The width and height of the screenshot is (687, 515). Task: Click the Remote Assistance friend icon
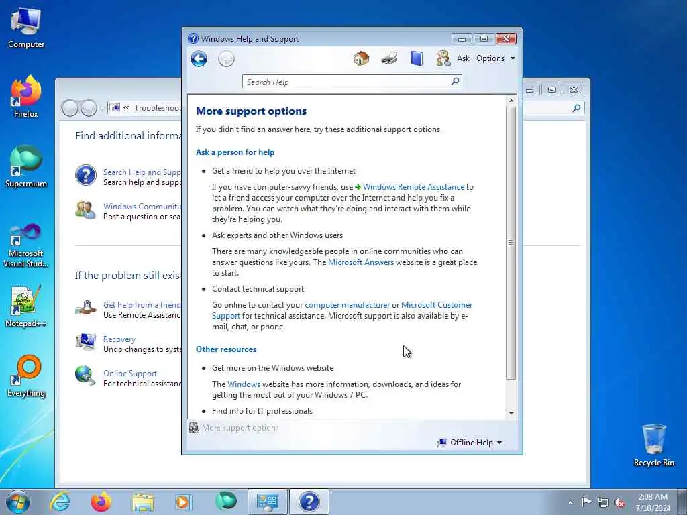(x=86, y=308)
